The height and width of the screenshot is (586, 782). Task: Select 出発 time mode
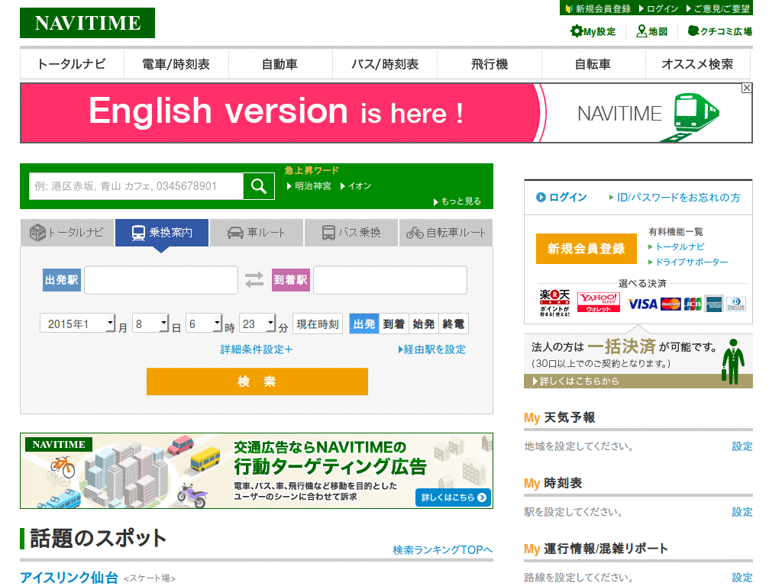pyautogui.click(x=364, y=324)
